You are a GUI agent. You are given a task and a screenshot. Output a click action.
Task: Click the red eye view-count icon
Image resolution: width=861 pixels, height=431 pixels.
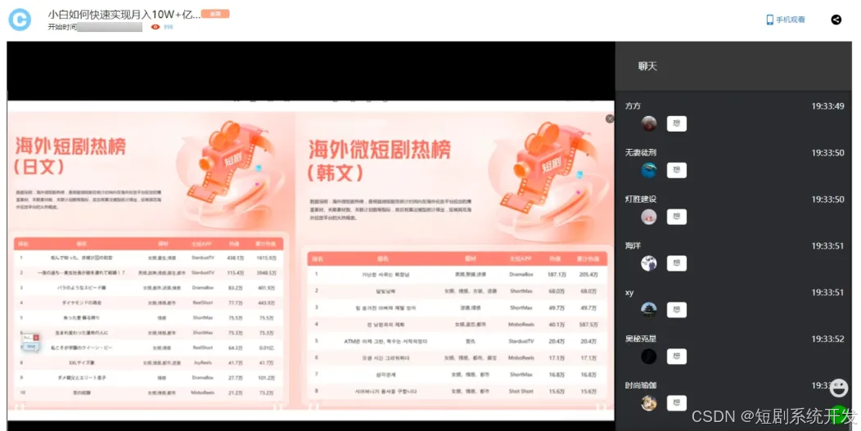pos(156,27)
